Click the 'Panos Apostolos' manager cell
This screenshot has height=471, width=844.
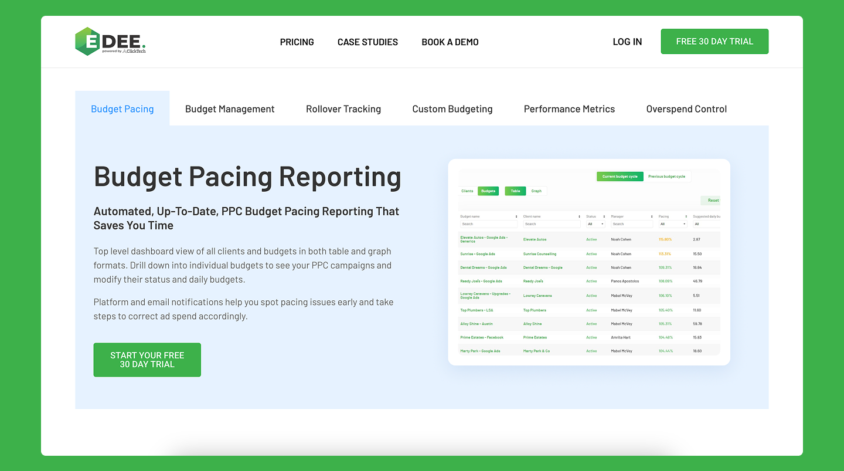625,281
